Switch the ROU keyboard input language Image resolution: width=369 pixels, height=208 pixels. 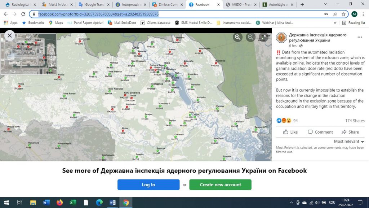332,203
